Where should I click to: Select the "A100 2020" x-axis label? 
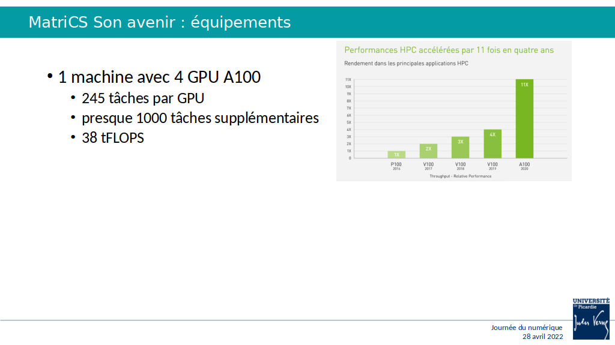click(524, 166)
